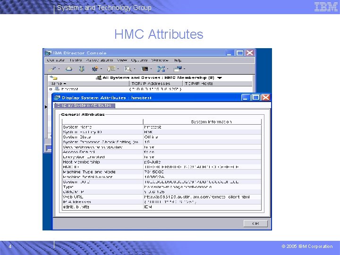Screen dimensions: 340x255
Task: Open dropdown arrow beside the calendar grid icon
Action: pyautogui.click(x=118, y=69)
